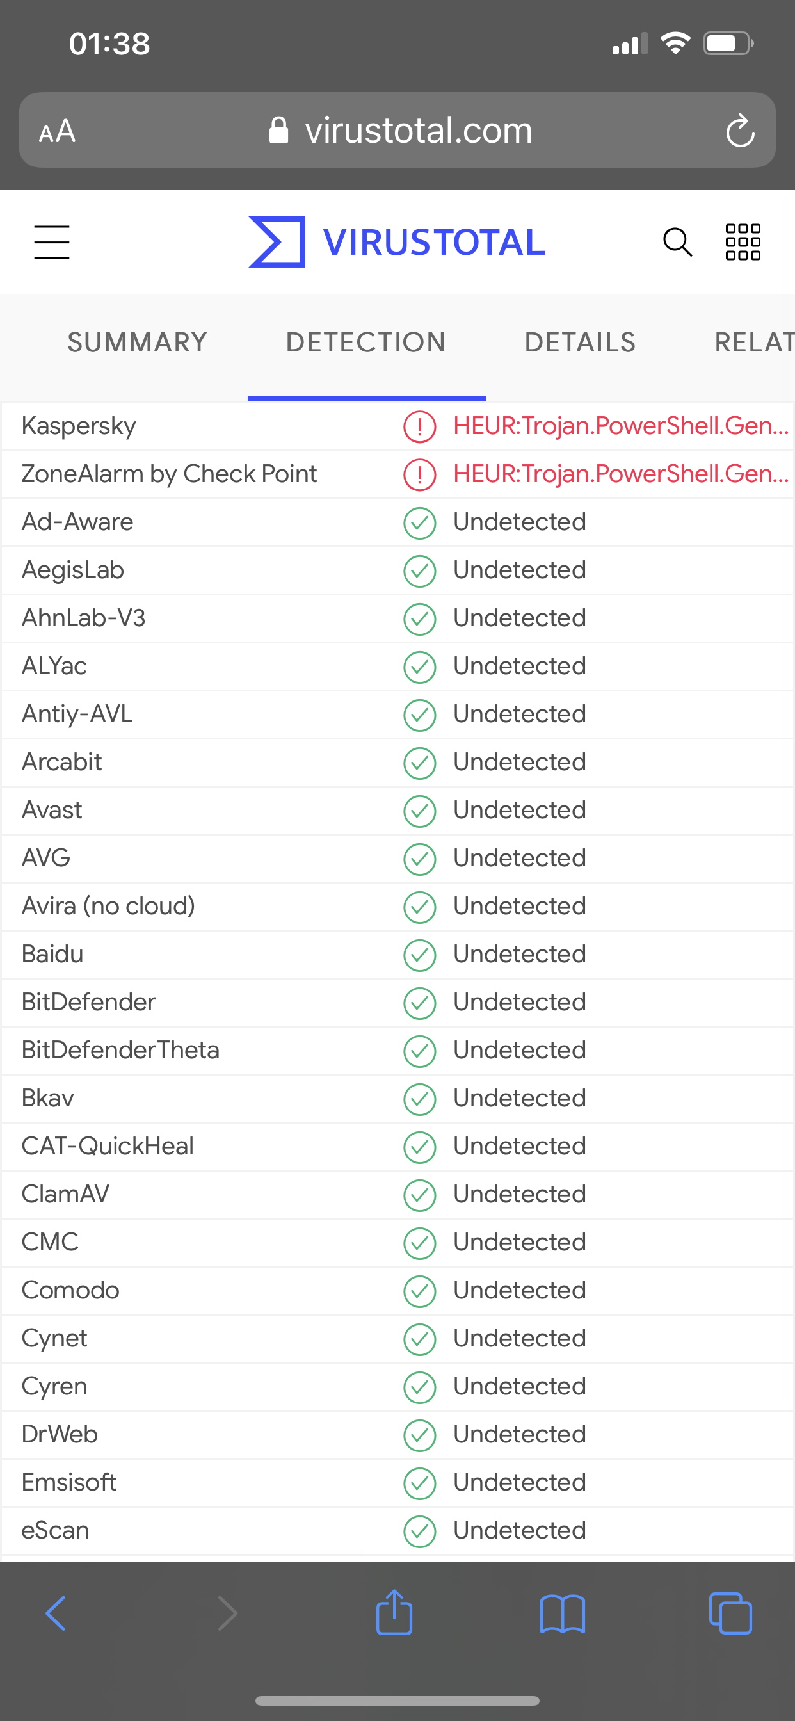This screenshot has width=795, height=1721.
Task: Tap the green check next to Avast
Action: [419, 811]
